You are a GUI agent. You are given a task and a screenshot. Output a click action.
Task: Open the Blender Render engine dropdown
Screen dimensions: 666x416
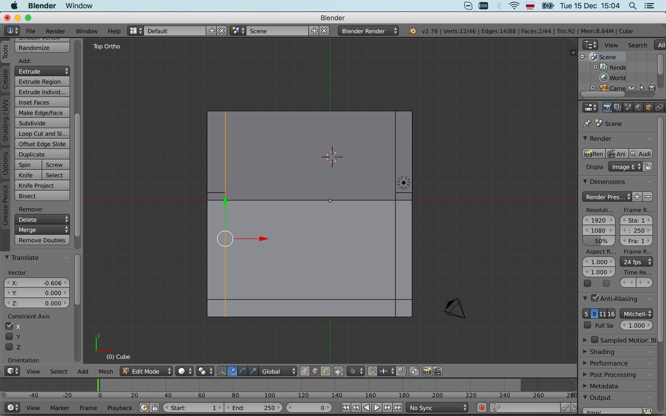coord(369,31)
